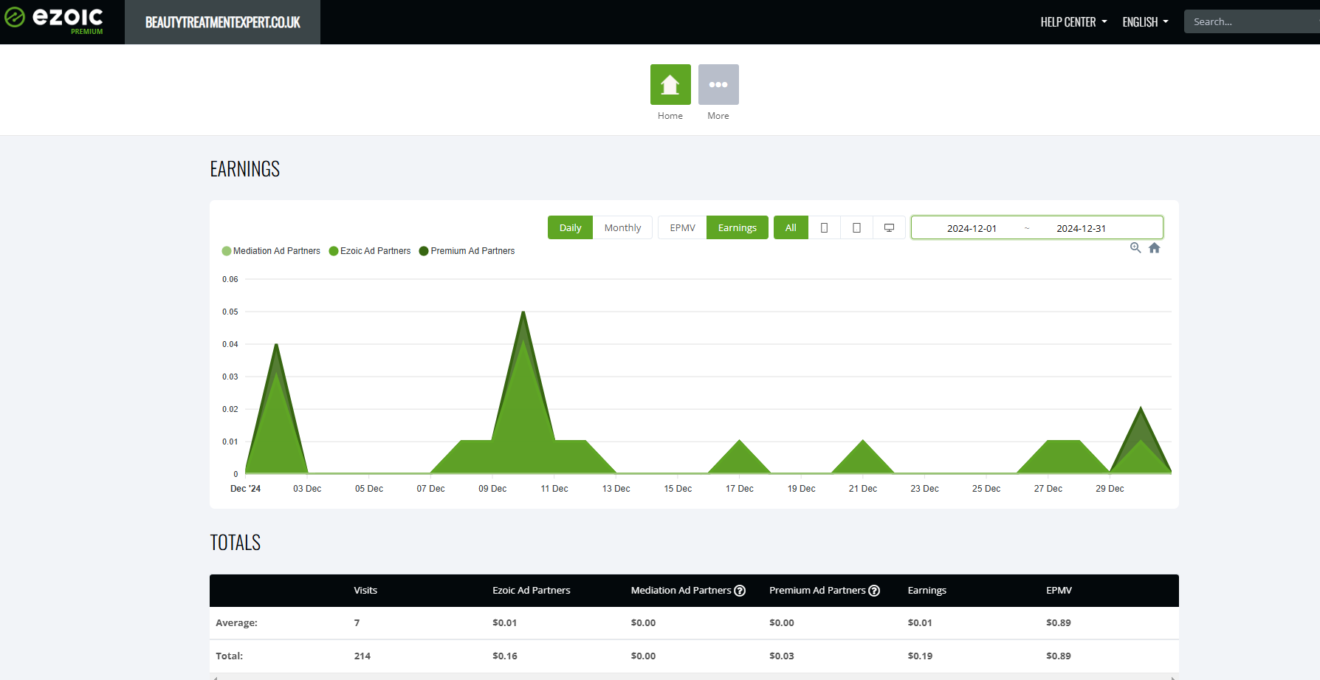The height and width of the screenshot is (680, 1320).
Task: Toggle Mediation Ad Partners legend series
Action: pyautogui.click(x=271, y=251)
